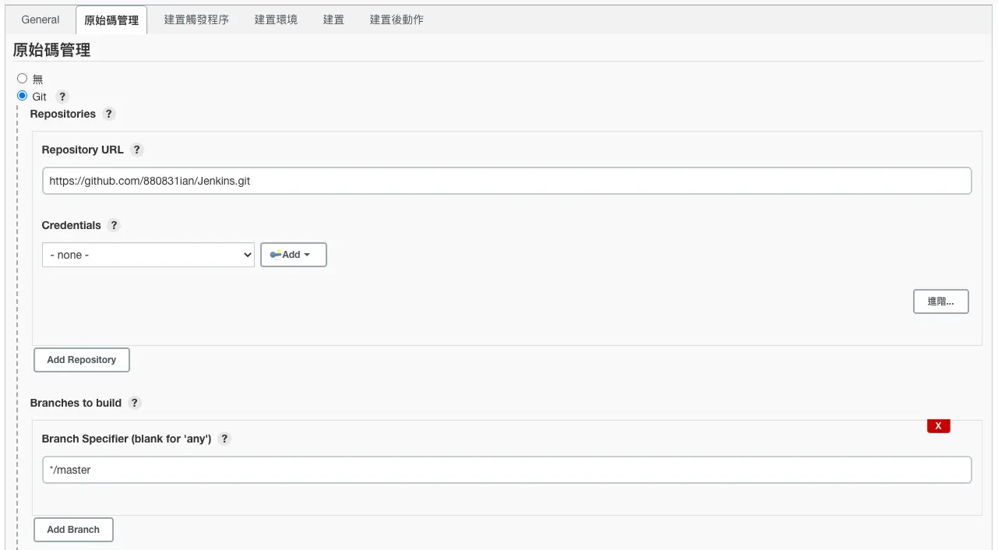Enable source code management with Git

tap(22, 95)
